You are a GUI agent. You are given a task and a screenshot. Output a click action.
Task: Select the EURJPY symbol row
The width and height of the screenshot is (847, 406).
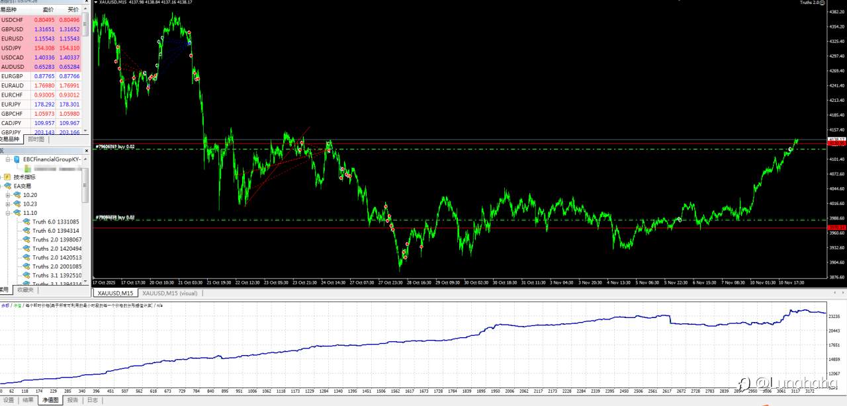point(40,104)
